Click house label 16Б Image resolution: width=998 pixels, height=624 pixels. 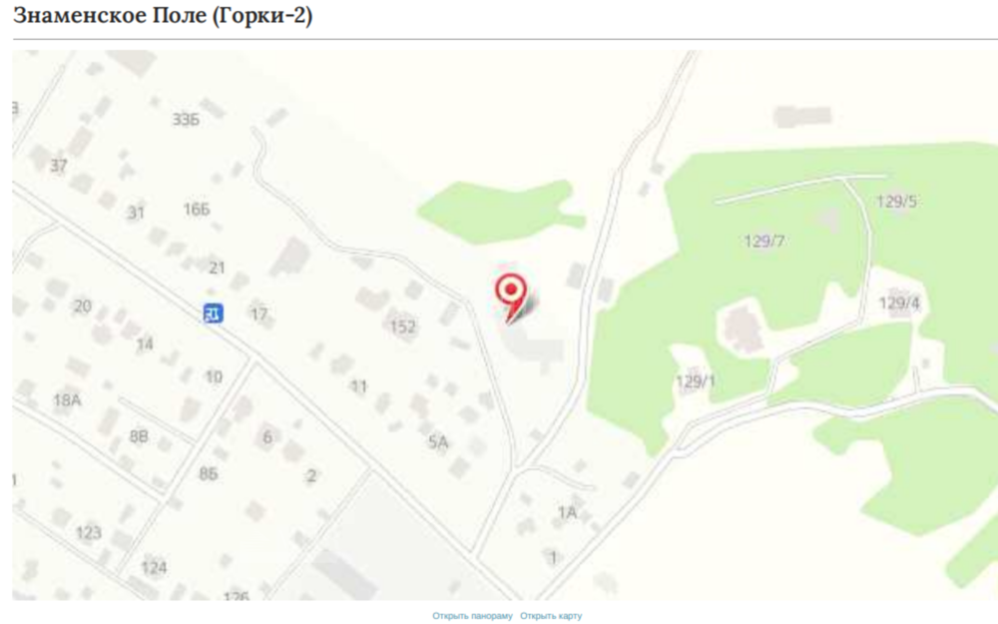click(197, 210)
